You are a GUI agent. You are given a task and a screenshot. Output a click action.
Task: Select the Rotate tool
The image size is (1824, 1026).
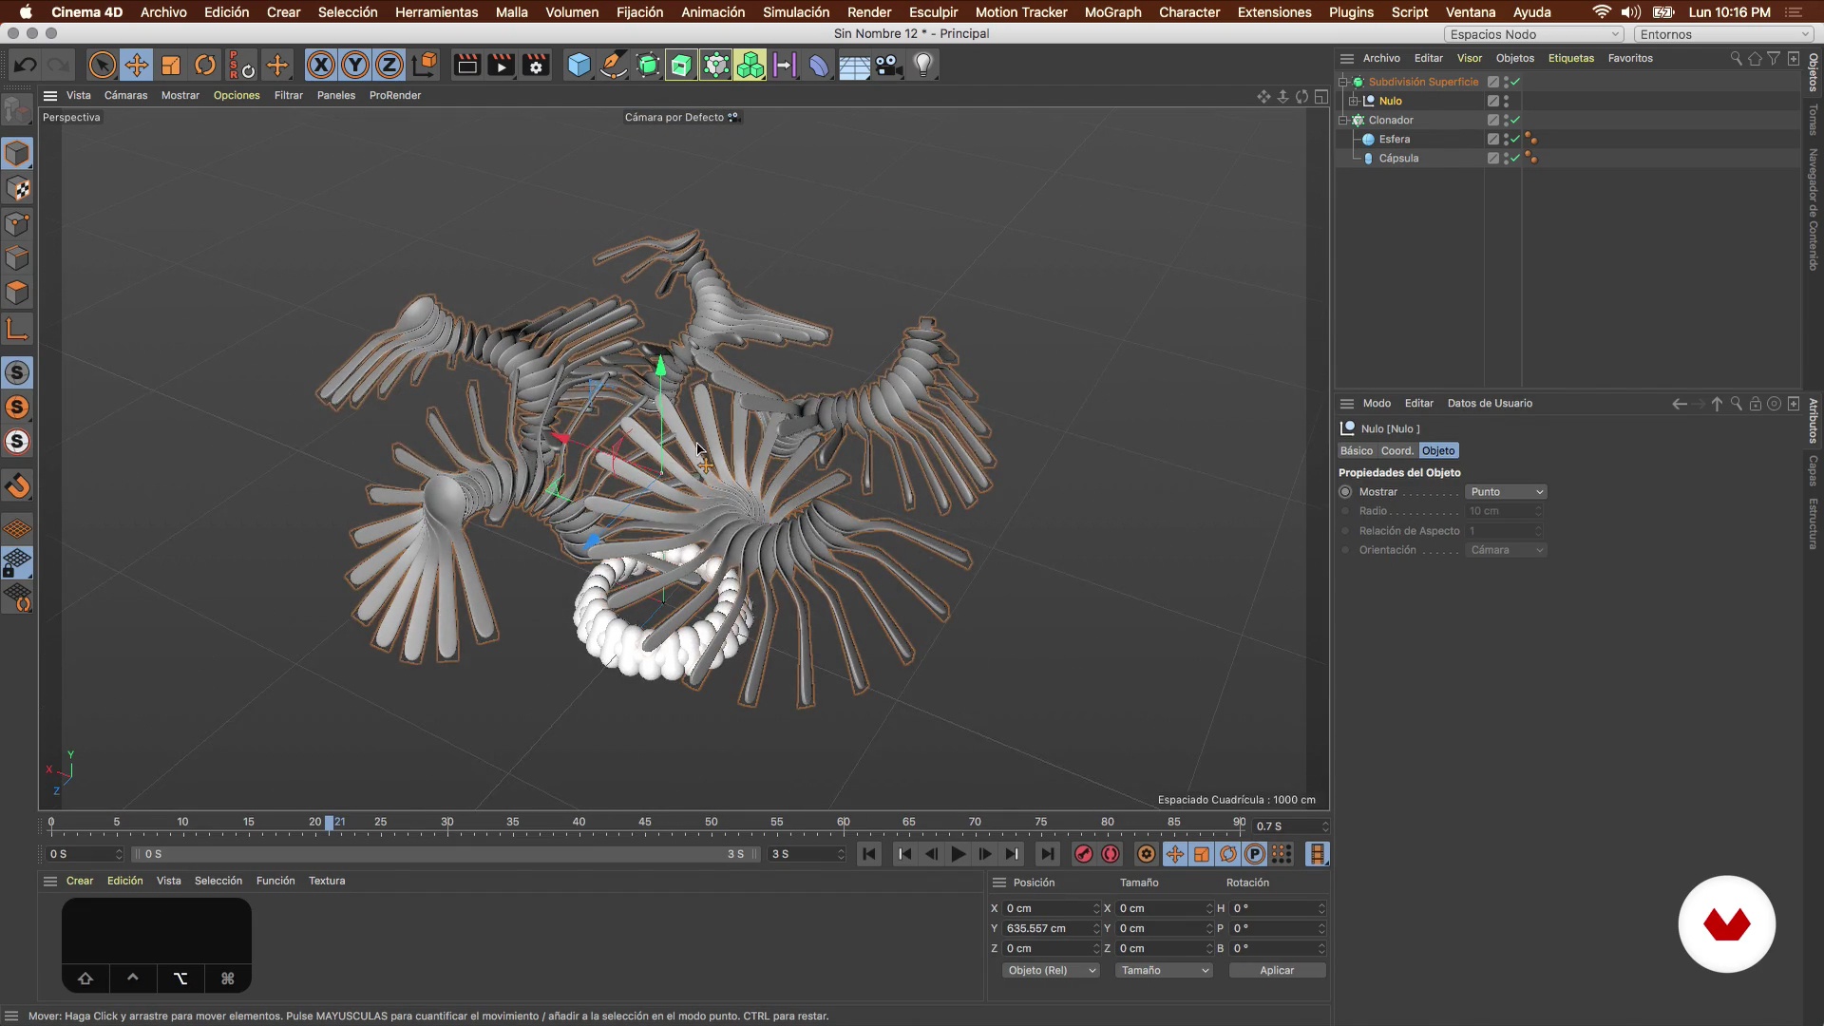tap(205, 66)
